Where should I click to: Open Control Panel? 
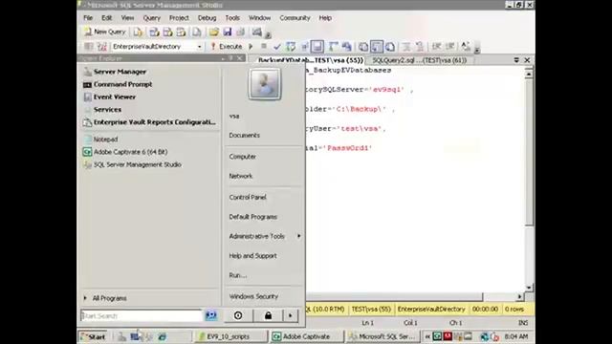click(248, 198)
